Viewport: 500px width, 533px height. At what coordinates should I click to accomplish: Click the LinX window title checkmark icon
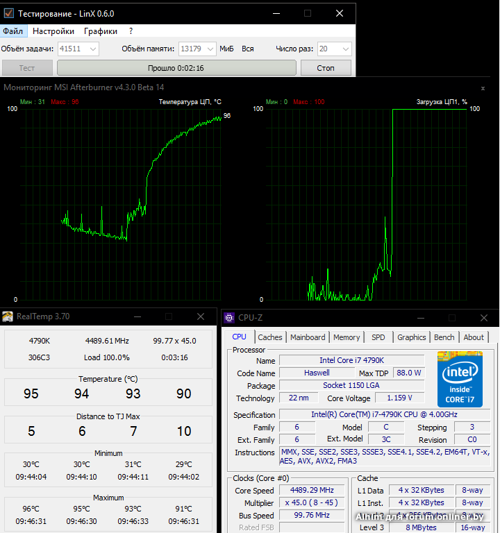(8, 13)
